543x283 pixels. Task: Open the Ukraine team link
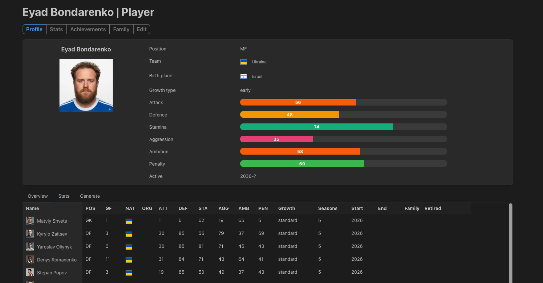point(259,62)
